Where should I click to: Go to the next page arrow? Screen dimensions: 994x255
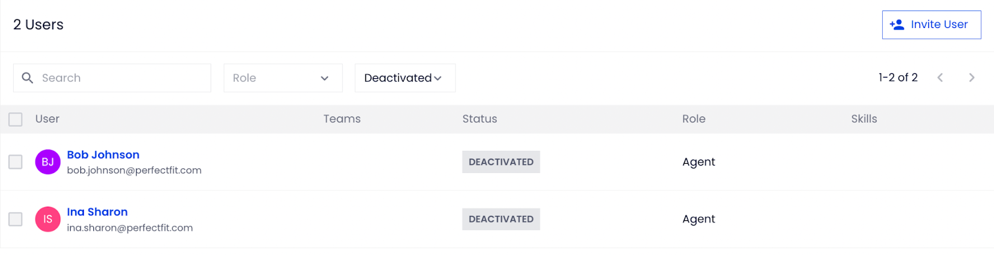coord(972,78)
